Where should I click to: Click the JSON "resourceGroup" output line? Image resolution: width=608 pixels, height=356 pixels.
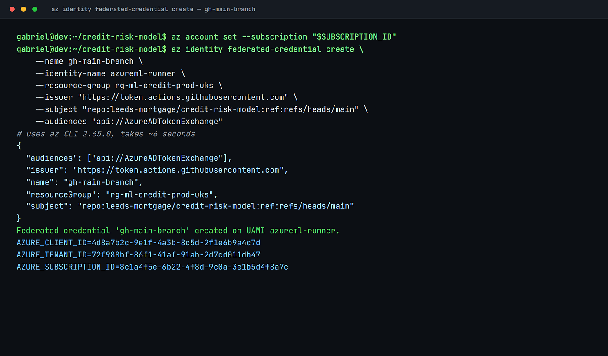(122, 194)
